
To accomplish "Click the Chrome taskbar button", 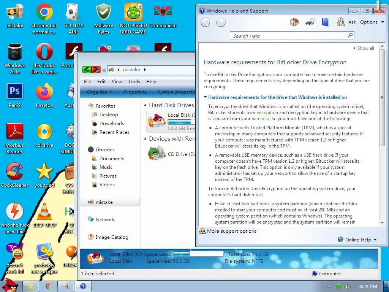I will pyautogui.click(x=48, y=287).
